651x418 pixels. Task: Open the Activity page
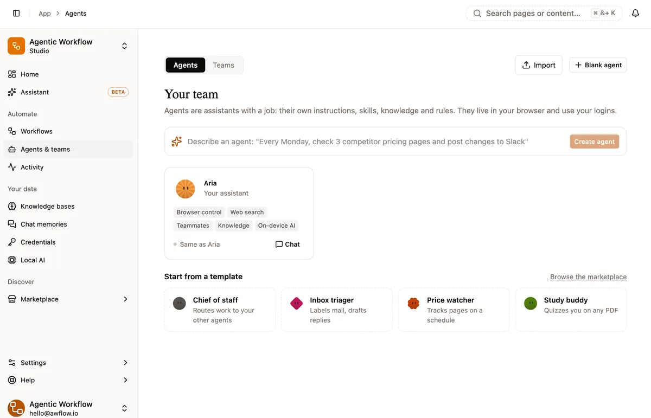point(68,167)
